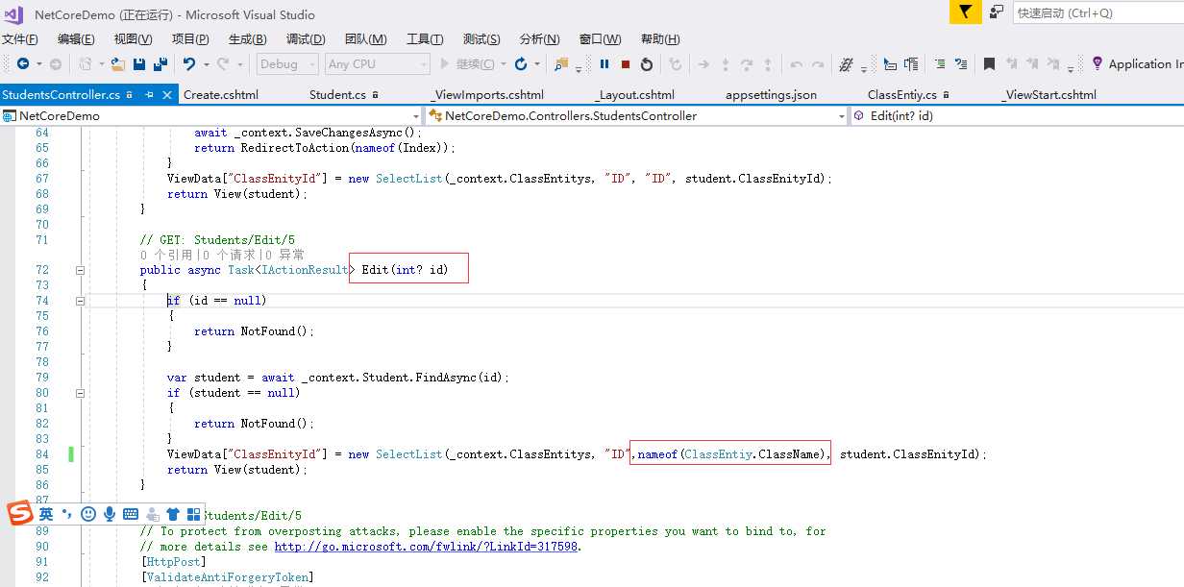Screen dimensions: 1184x587
Task: Stop debugging with the red square
Action: click(x=626, y=64)
